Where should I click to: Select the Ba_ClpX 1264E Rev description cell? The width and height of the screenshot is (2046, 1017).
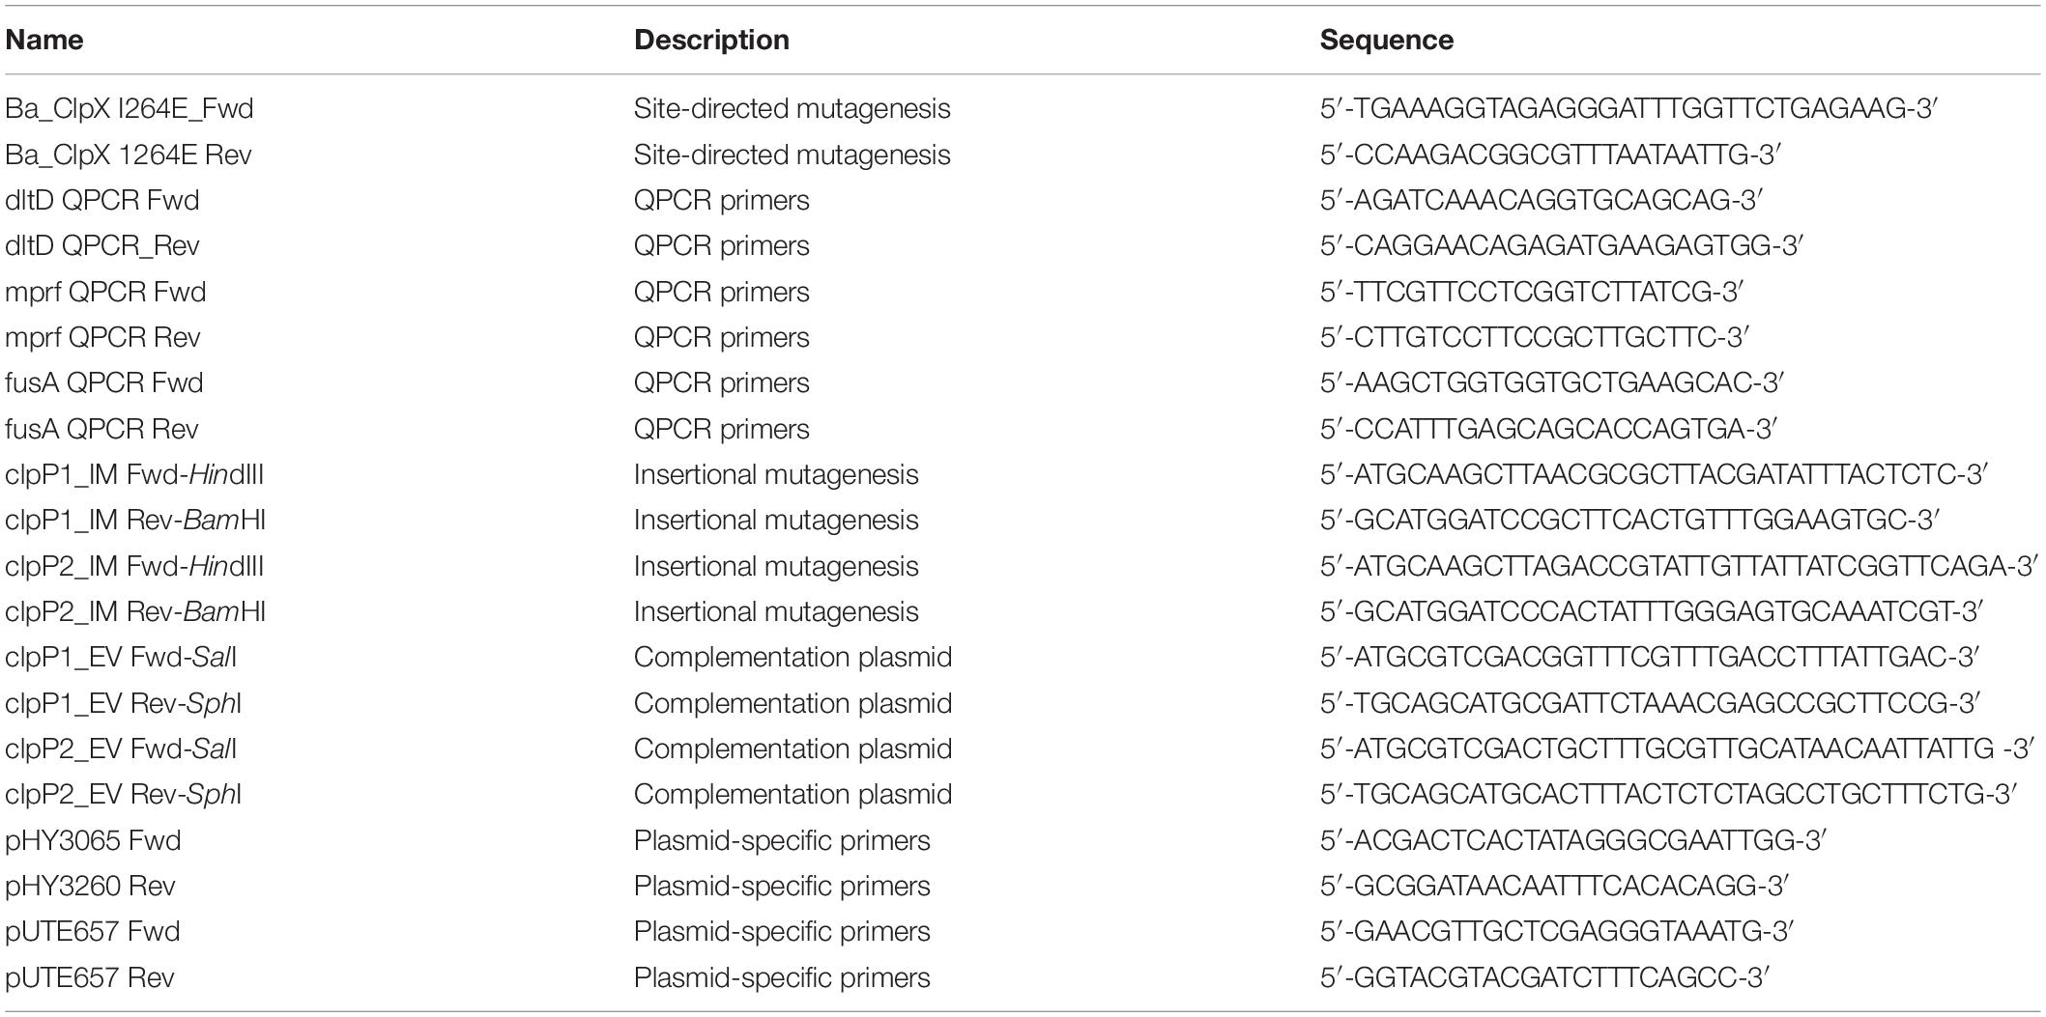point(792,155)
